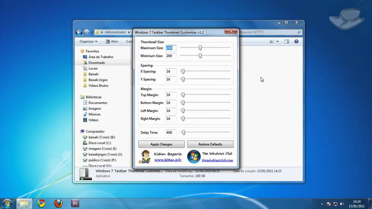The height and width of the screenshot is (209, 372).
Task: Show hidden tray icons arrow
Action: click(322, 204)
